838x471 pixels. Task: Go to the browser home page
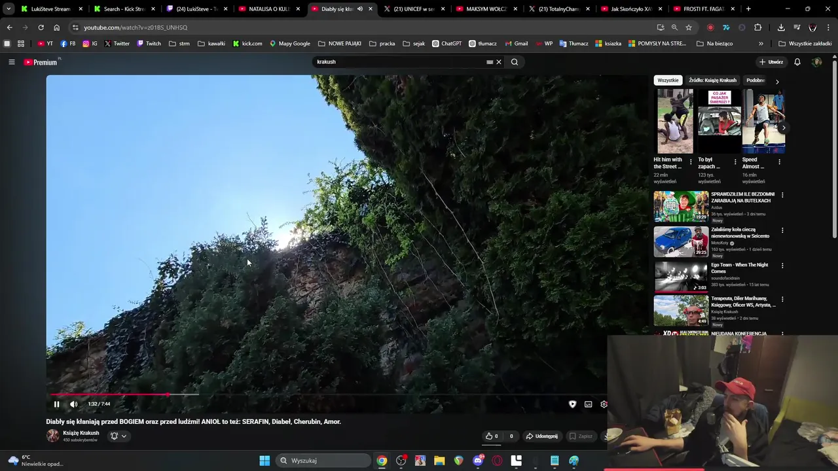[x=56, y=27]
